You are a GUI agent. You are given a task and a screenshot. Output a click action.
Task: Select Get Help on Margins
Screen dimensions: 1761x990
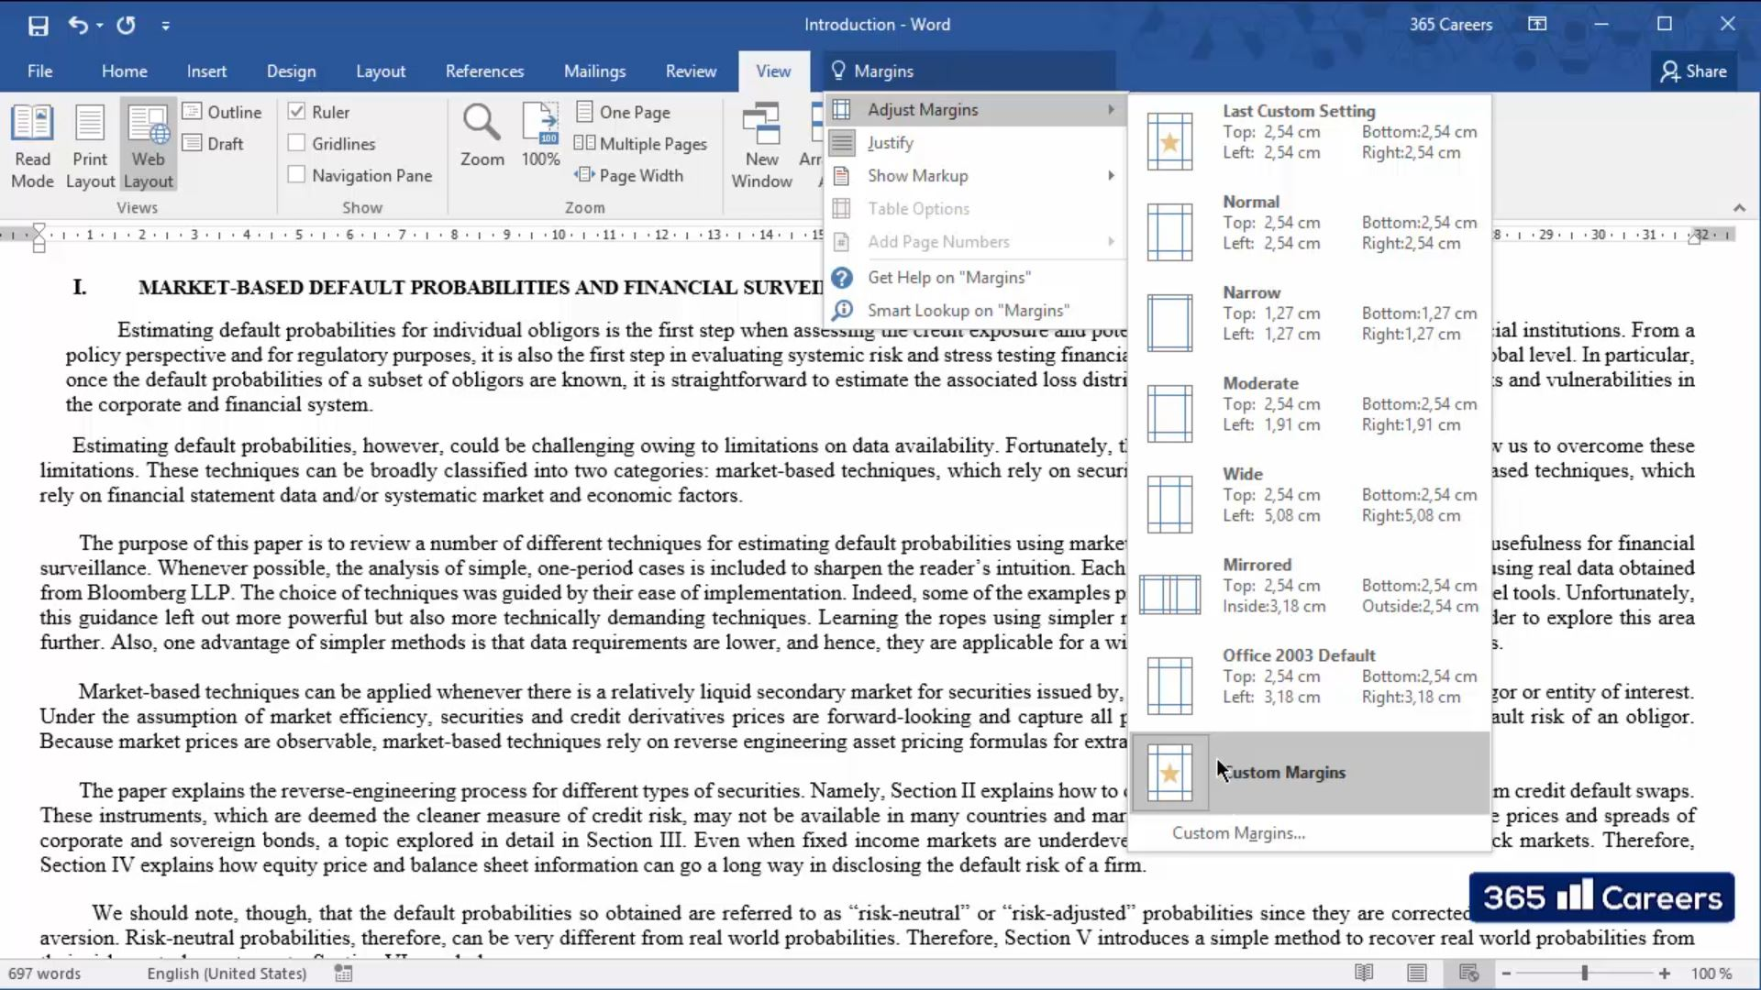click(950, 277)
